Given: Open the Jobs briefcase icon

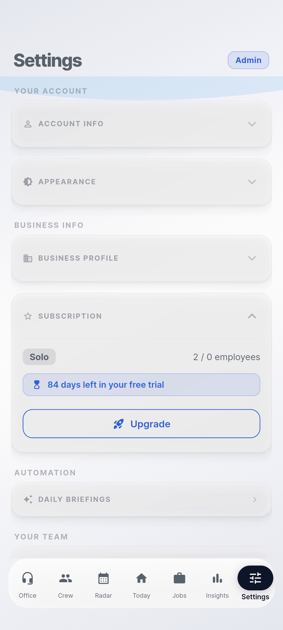Looking at the screenshot, I should click(x=179, y=578).
